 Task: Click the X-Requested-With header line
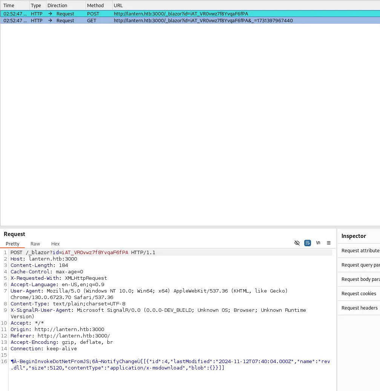point(58,278)
